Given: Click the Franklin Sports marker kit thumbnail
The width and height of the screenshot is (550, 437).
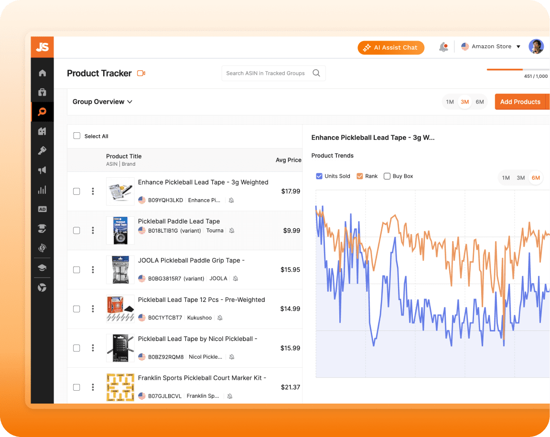Looking at the screenshot, I should [120, 387].
